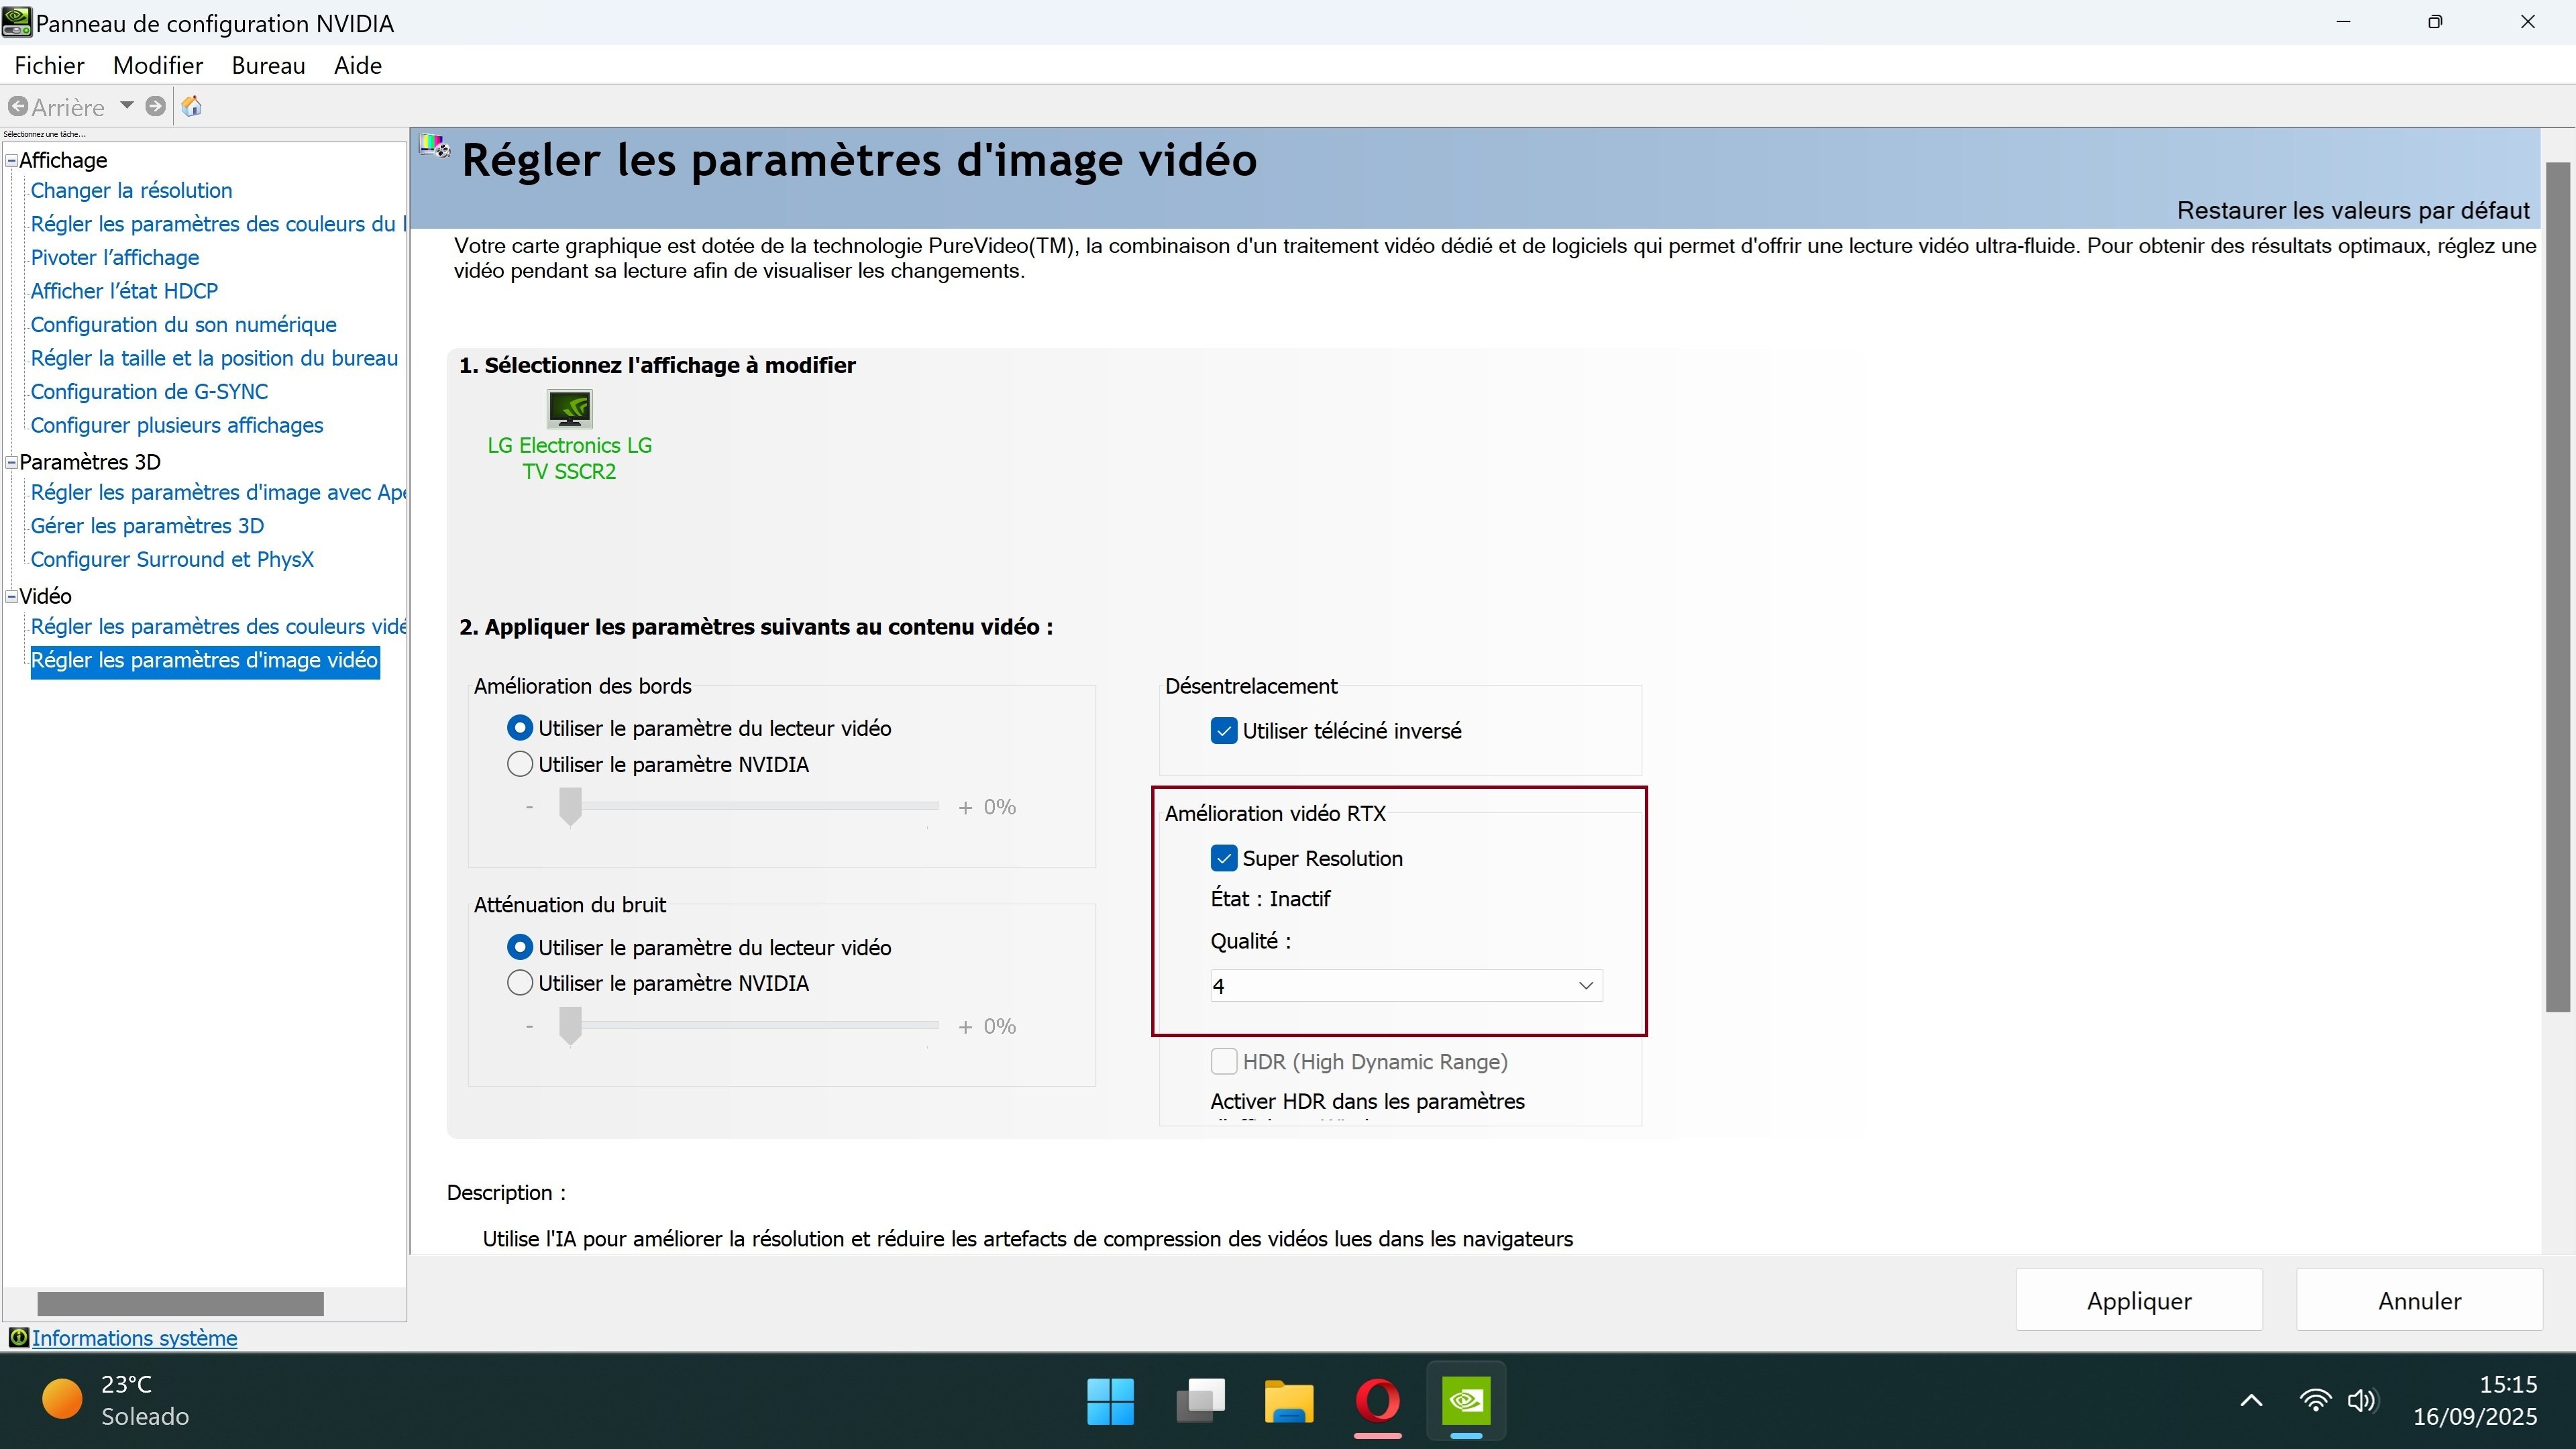Open Afficher l'état HDCP page
Viewport: 2576px width, 1449px height.
point(124,291)
